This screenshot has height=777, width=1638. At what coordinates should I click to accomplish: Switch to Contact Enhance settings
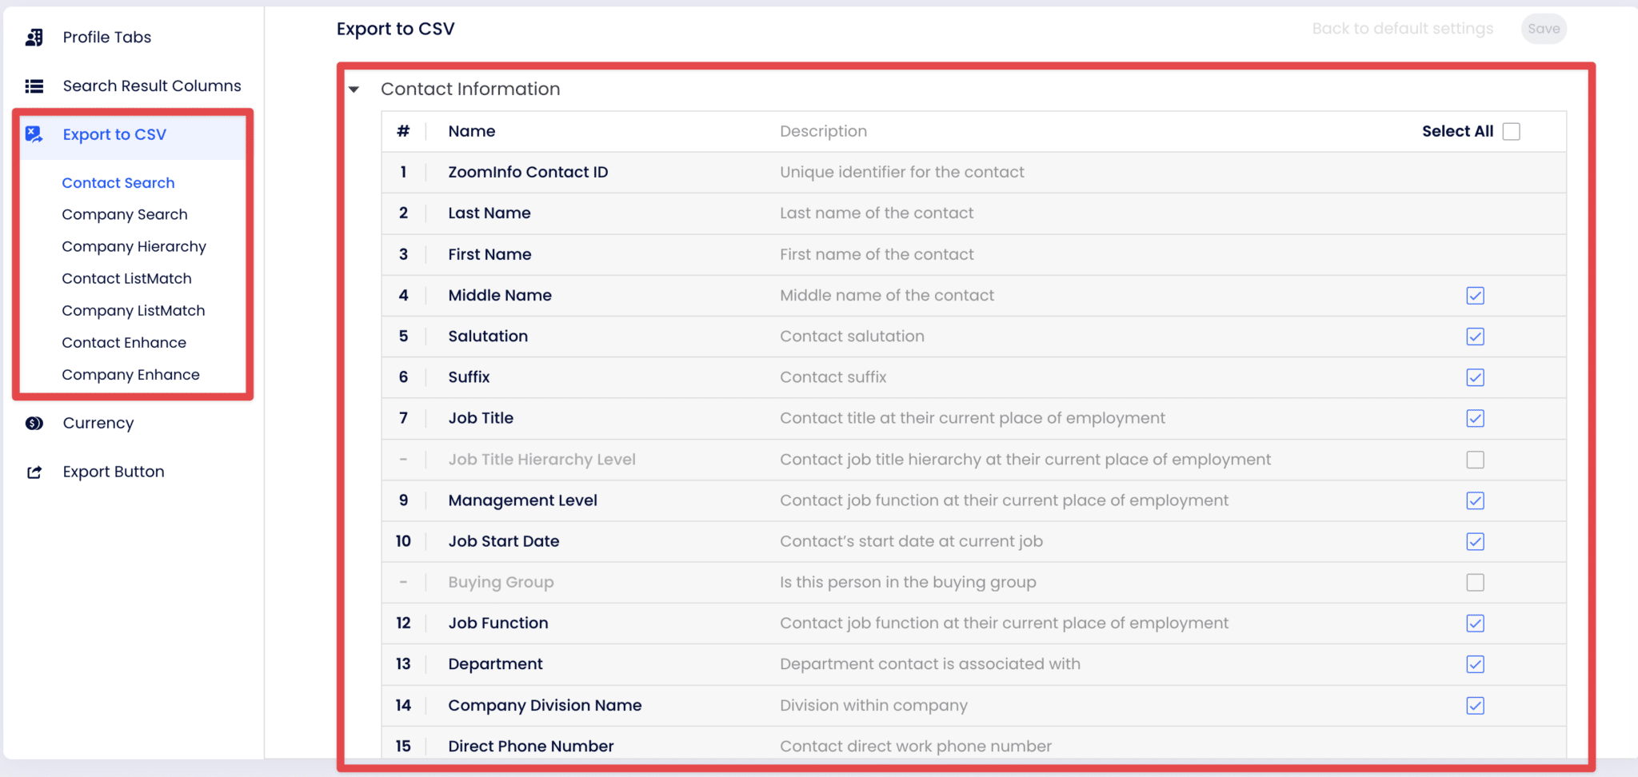point(124,342)
